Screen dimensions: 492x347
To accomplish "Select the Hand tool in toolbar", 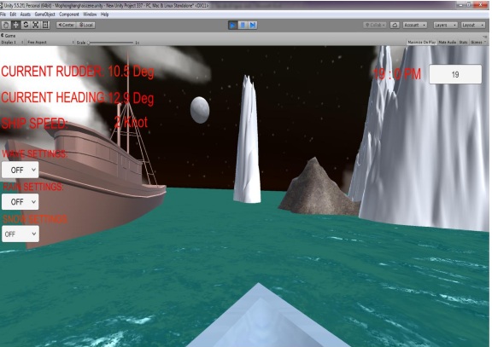I will pos(6,25).
